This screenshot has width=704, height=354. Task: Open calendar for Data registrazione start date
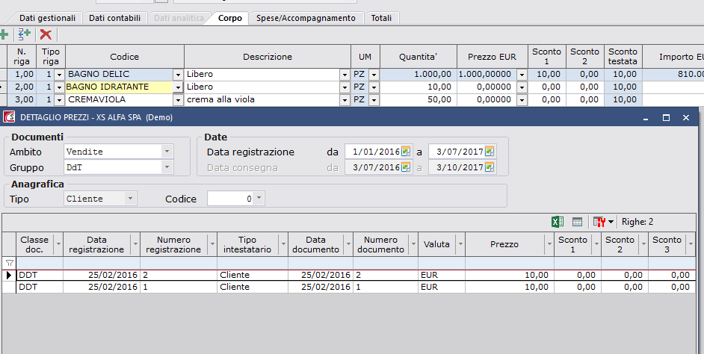click(x=406, y=152)
